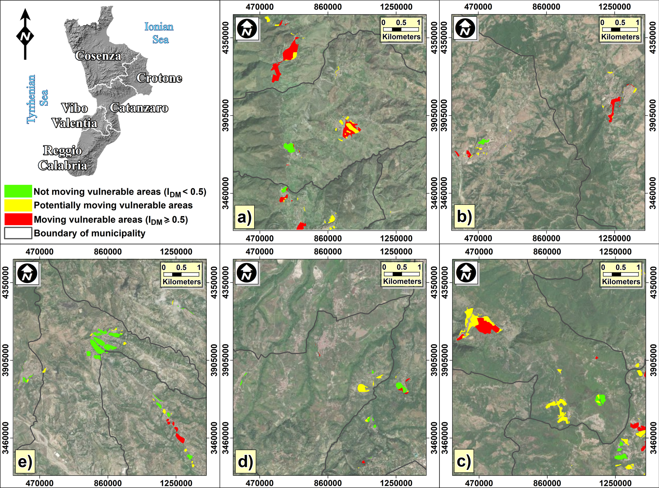Click the Catanzaro label on overview map

pos(139,108)
